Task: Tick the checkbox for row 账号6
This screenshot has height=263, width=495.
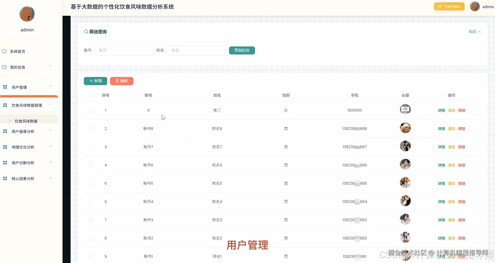Action: point(91,165)
